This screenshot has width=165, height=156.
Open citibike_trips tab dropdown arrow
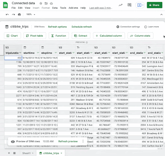[61, 153]
